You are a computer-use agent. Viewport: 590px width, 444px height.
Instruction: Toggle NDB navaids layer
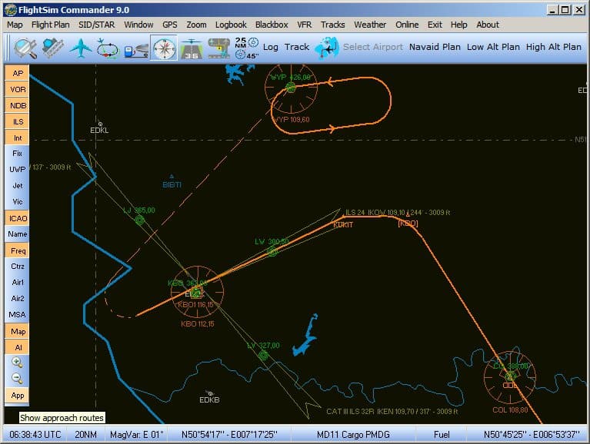[x=17, y=105]
